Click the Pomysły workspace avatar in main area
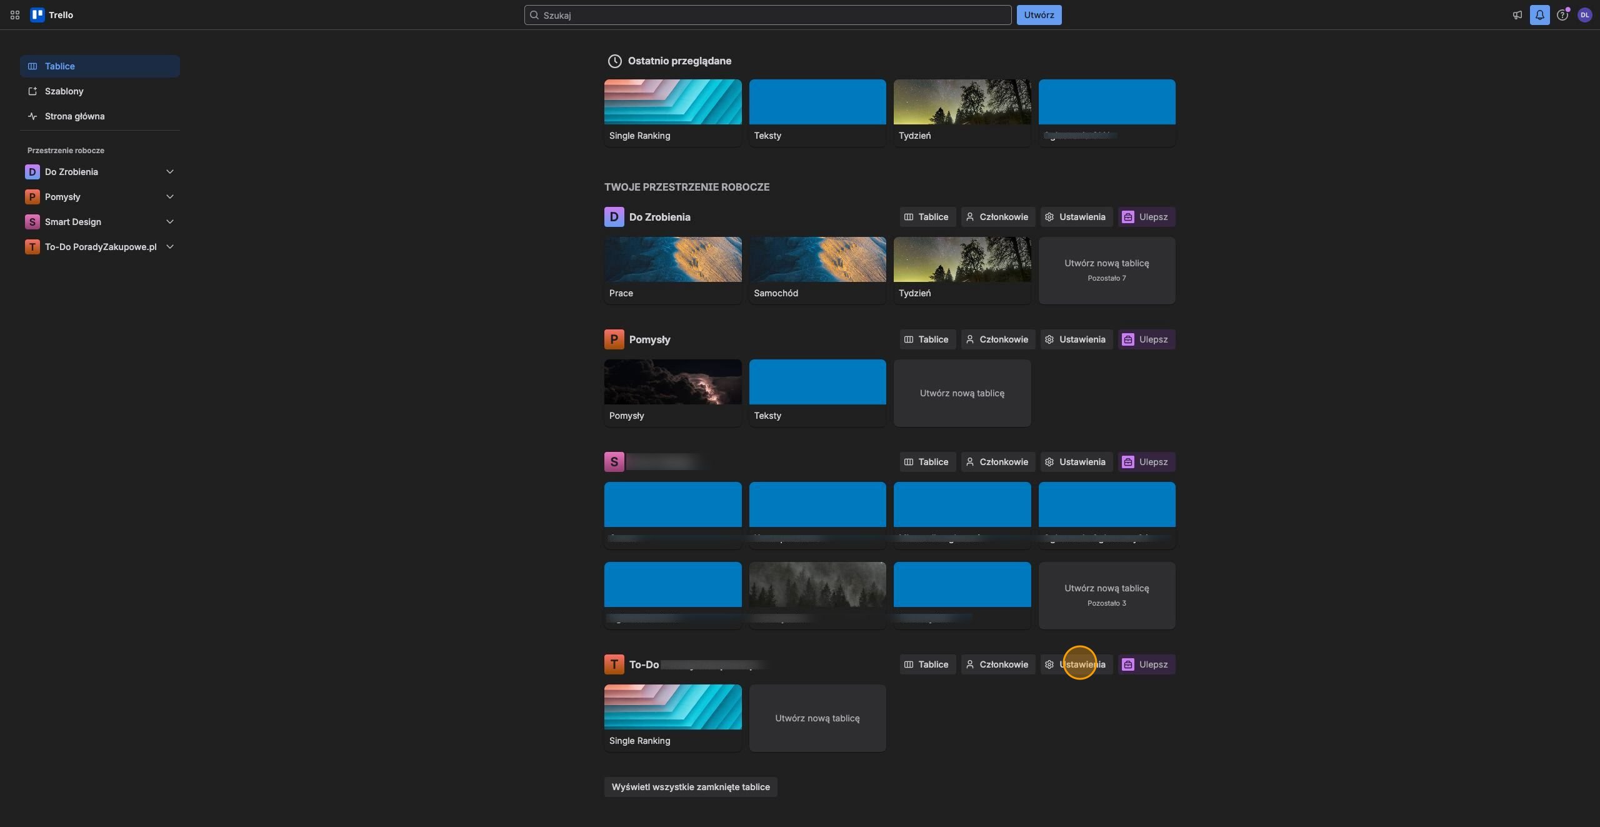The height and width of the screenshot is (827, 1600). click(614, 339)
